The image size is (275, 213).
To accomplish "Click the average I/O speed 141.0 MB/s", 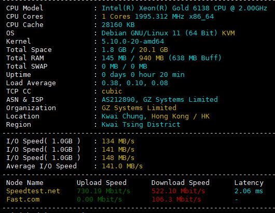I will pyautogui.click(x=122, y=166).
